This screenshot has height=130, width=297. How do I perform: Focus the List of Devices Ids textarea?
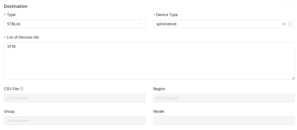(148, 61)
